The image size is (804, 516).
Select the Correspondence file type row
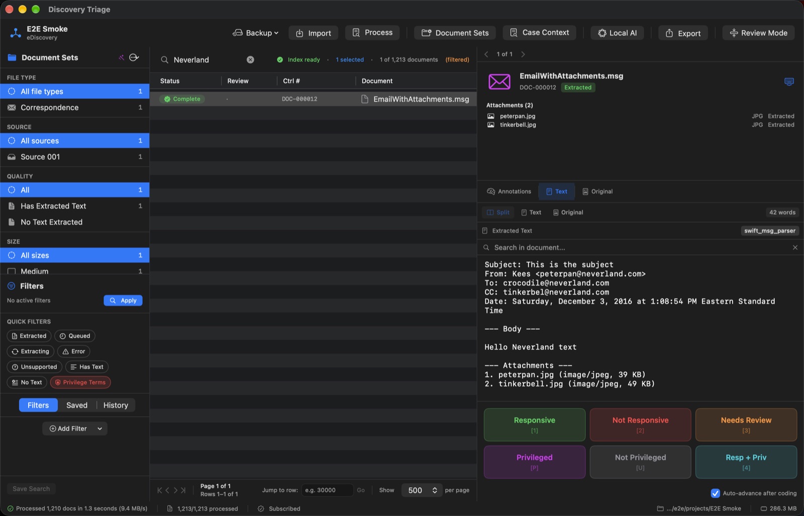click(75, 107)
